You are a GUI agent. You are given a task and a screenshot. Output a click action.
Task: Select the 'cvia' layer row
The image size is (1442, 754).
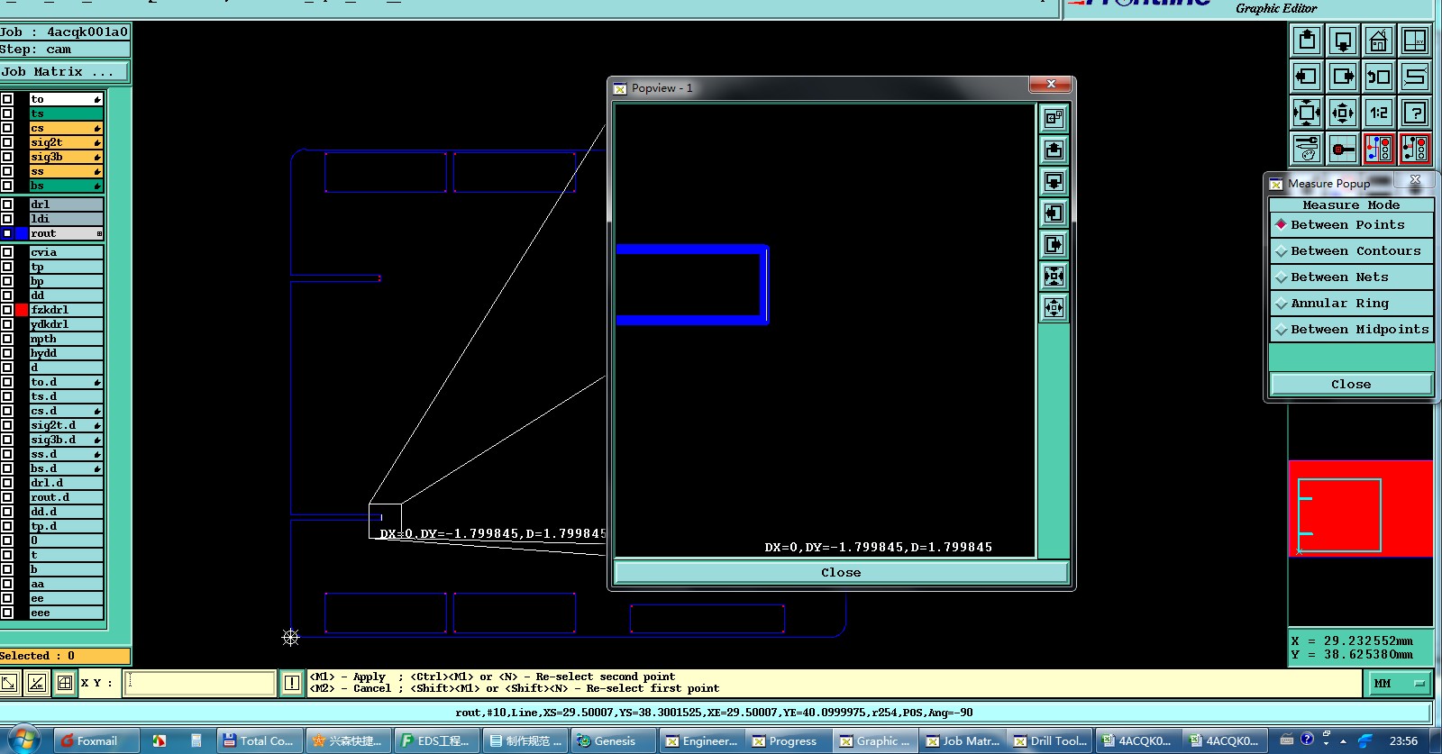(67, 252)
